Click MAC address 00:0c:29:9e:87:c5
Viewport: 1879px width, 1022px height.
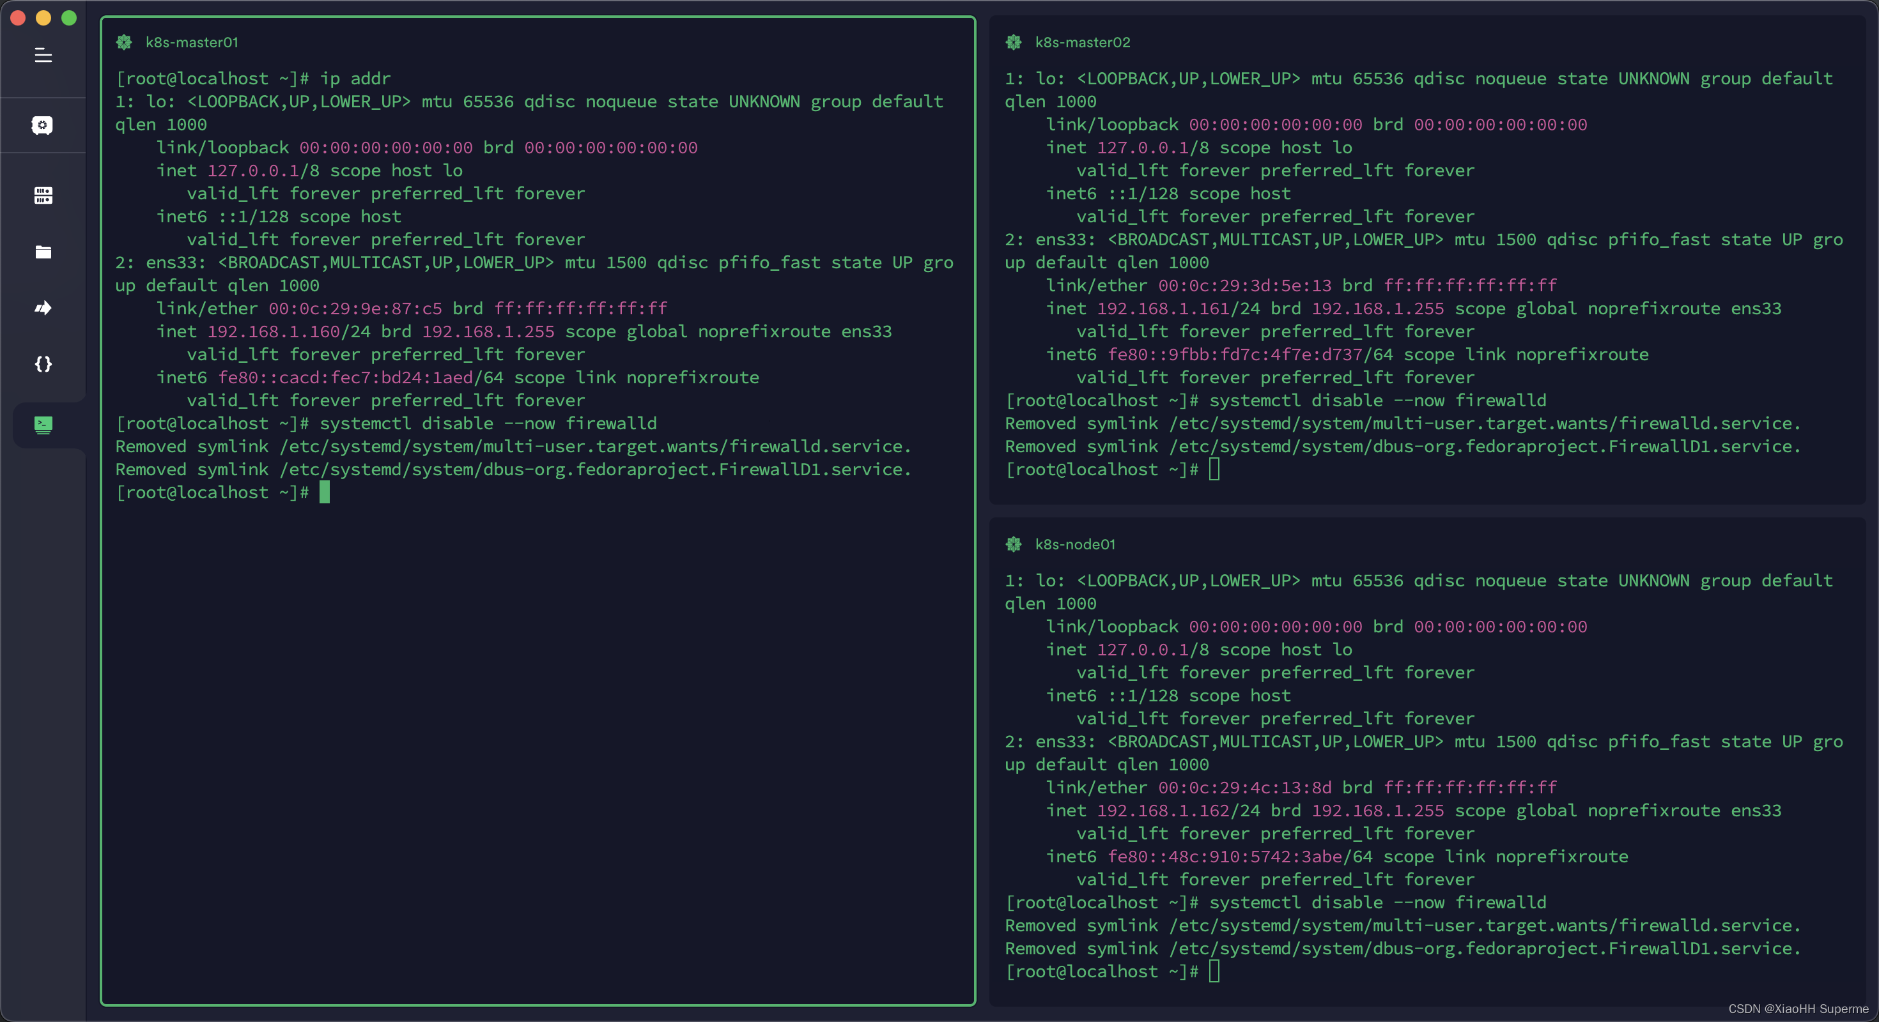(355, 309)
